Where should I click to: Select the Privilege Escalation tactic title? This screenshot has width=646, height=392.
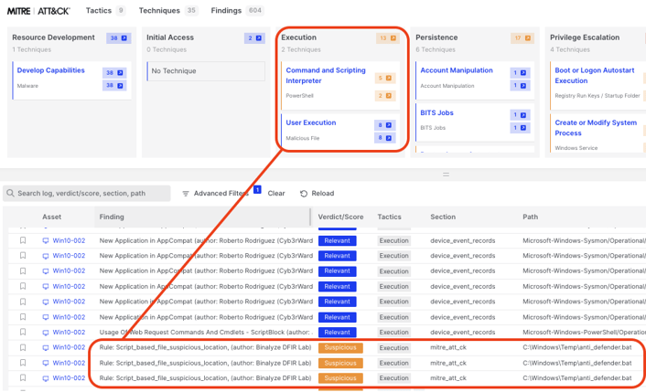pos(585,37)
